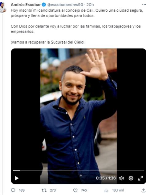This screenshot has height=195, width=146.
Task: Open video settings gear icon
Action: (x=131, y=178)
